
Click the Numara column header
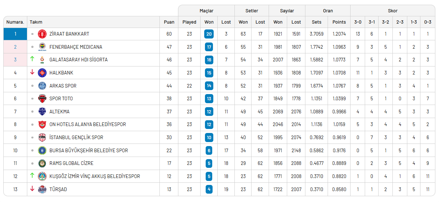(15, 22)
